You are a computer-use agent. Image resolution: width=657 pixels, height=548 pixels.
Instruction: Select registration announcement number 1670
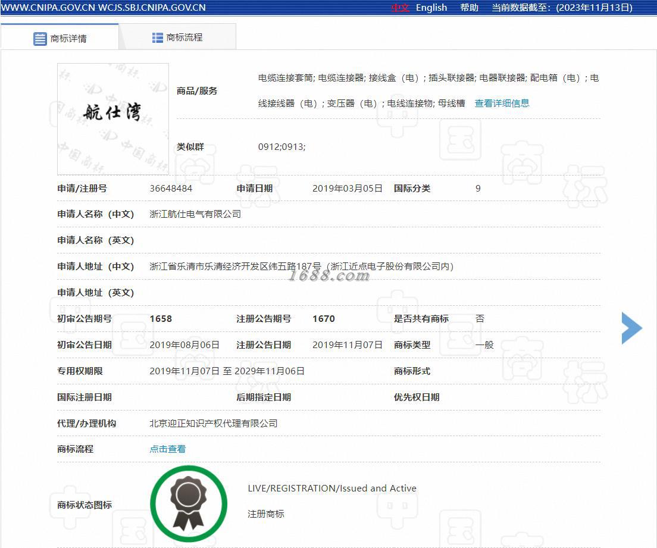click(x=324, y=319)
